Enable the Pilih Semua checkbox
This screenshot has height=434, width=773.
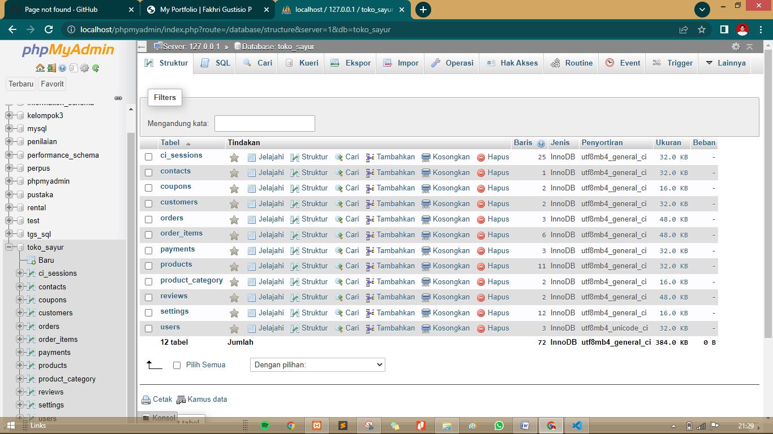click(x=177, y=366)
